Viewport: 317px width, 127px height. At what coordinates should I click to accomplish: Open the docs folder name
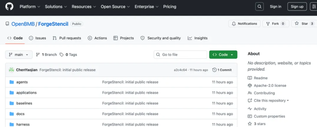[x=21, y=114]
